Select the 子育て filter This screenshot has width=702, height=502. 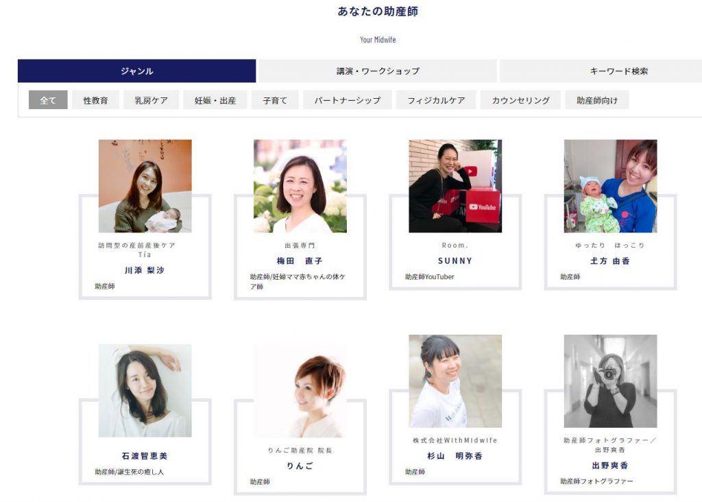275,100
